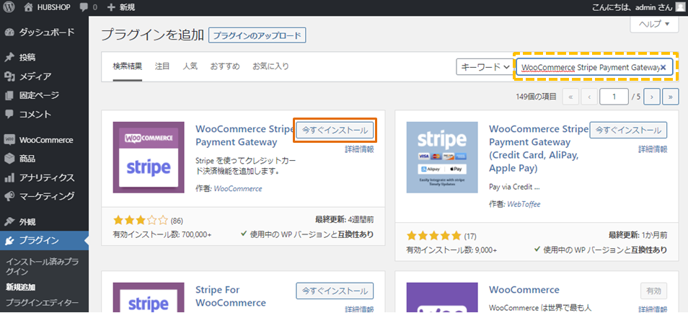Image resolution: width=688 pixels, height=313 pixels.
Task: Click disabled 有効 button on WooCommerce card
Action: 654,291
